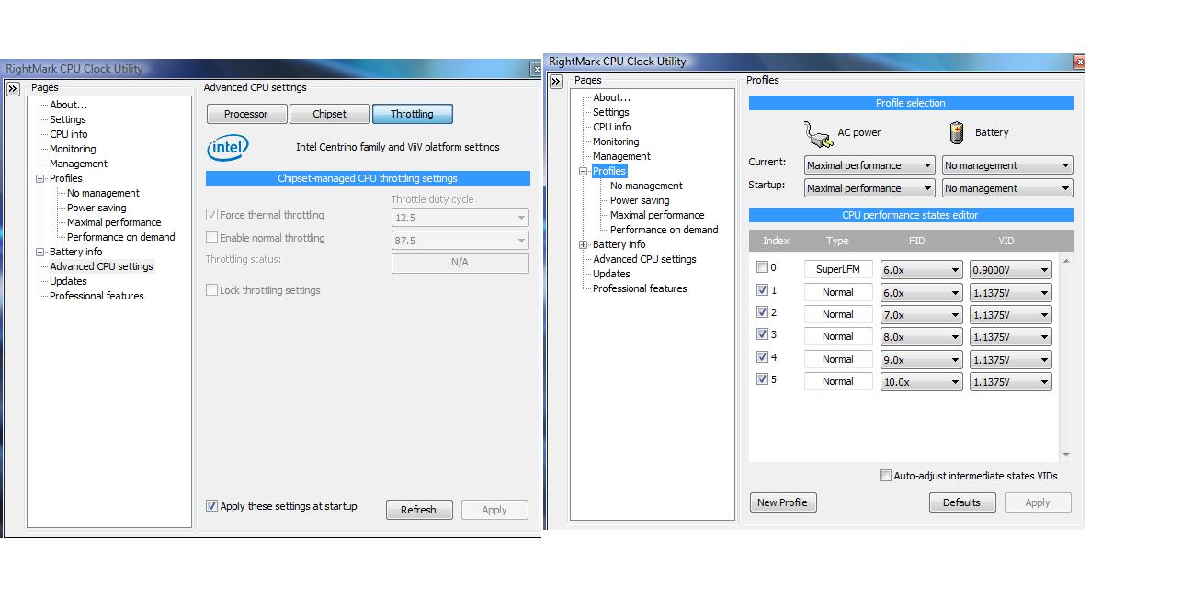
Task: Open Settings page in right window
Action: coord(611,112)
